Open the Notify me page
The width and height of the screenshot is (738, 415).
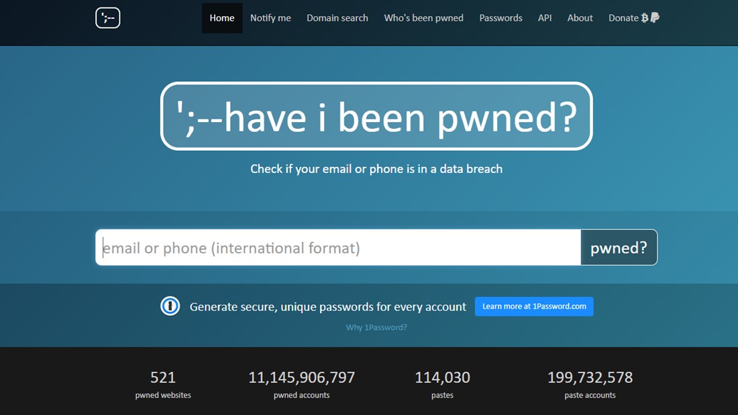click(x=270, y=18)
